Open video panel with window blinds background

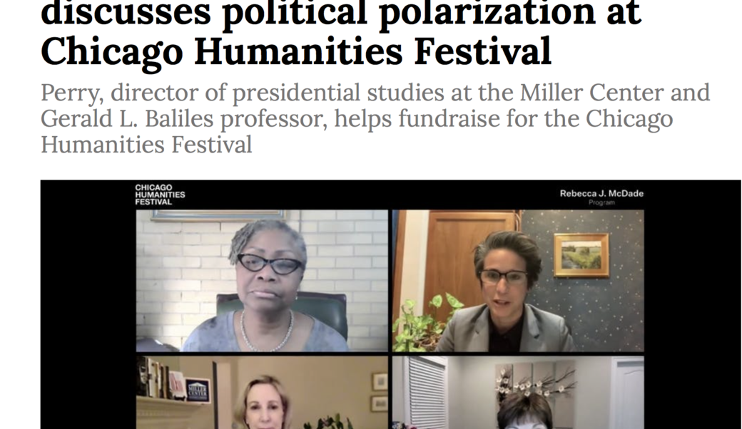(x=518, y=393)
